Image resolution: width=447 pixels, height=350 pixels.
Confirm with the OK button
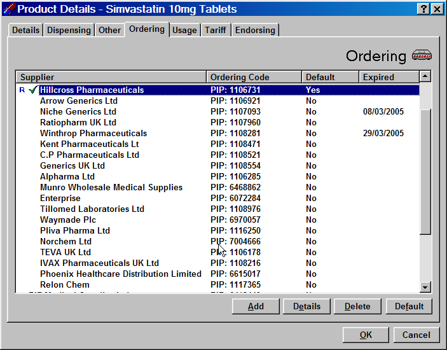(366, 335)
